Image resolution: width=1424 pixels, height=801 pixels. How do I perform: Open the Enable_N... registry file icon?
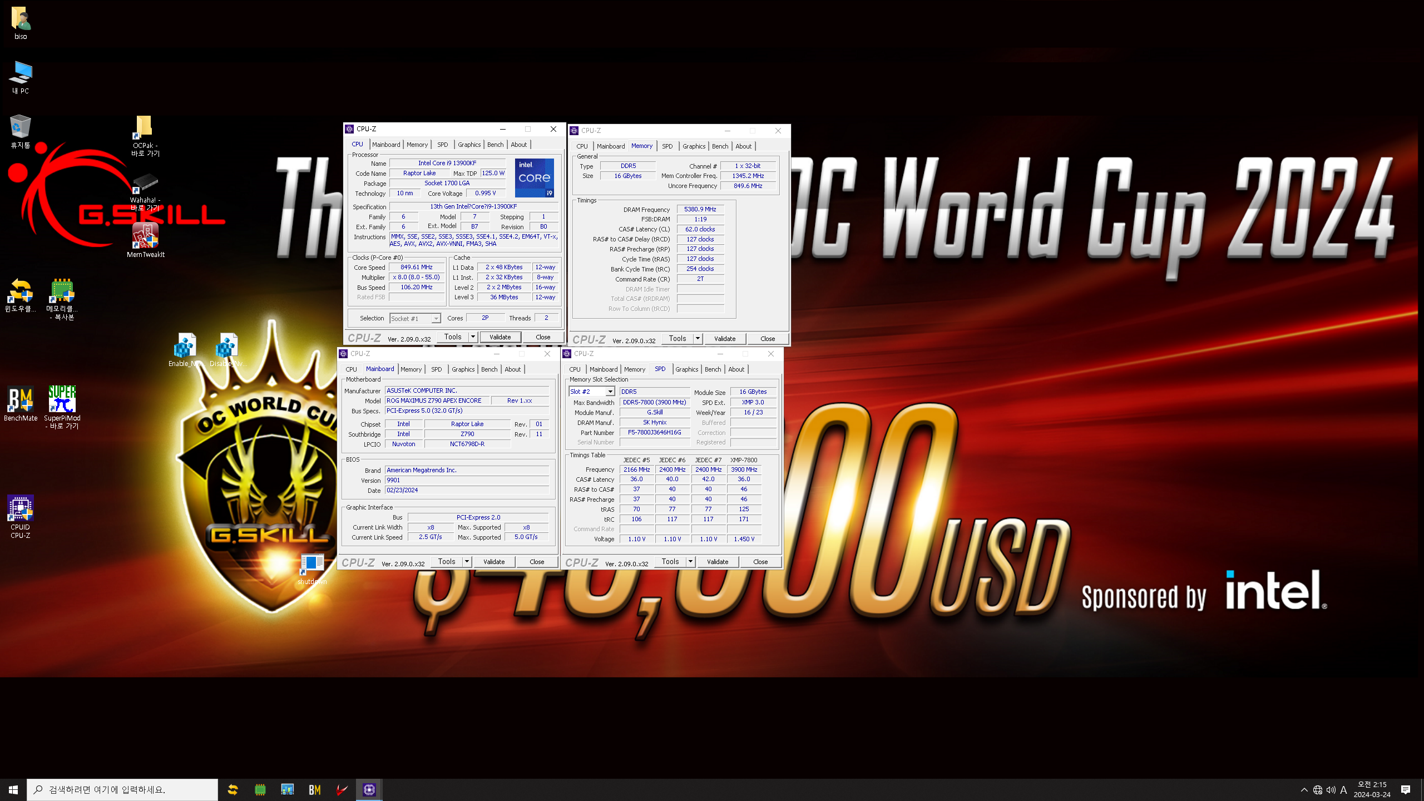coord(186,349)
